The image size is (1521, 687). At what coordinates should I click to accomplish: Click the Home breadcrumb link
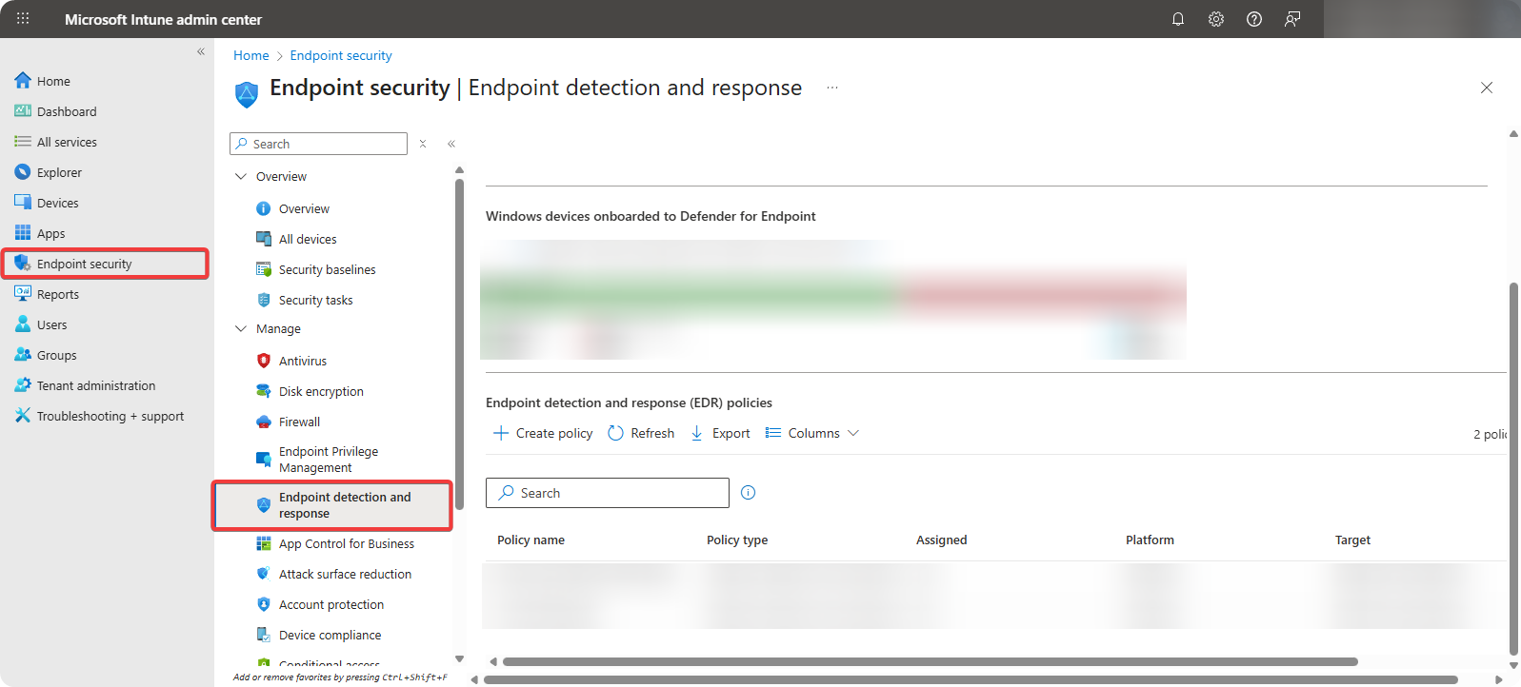pos(251,56)
